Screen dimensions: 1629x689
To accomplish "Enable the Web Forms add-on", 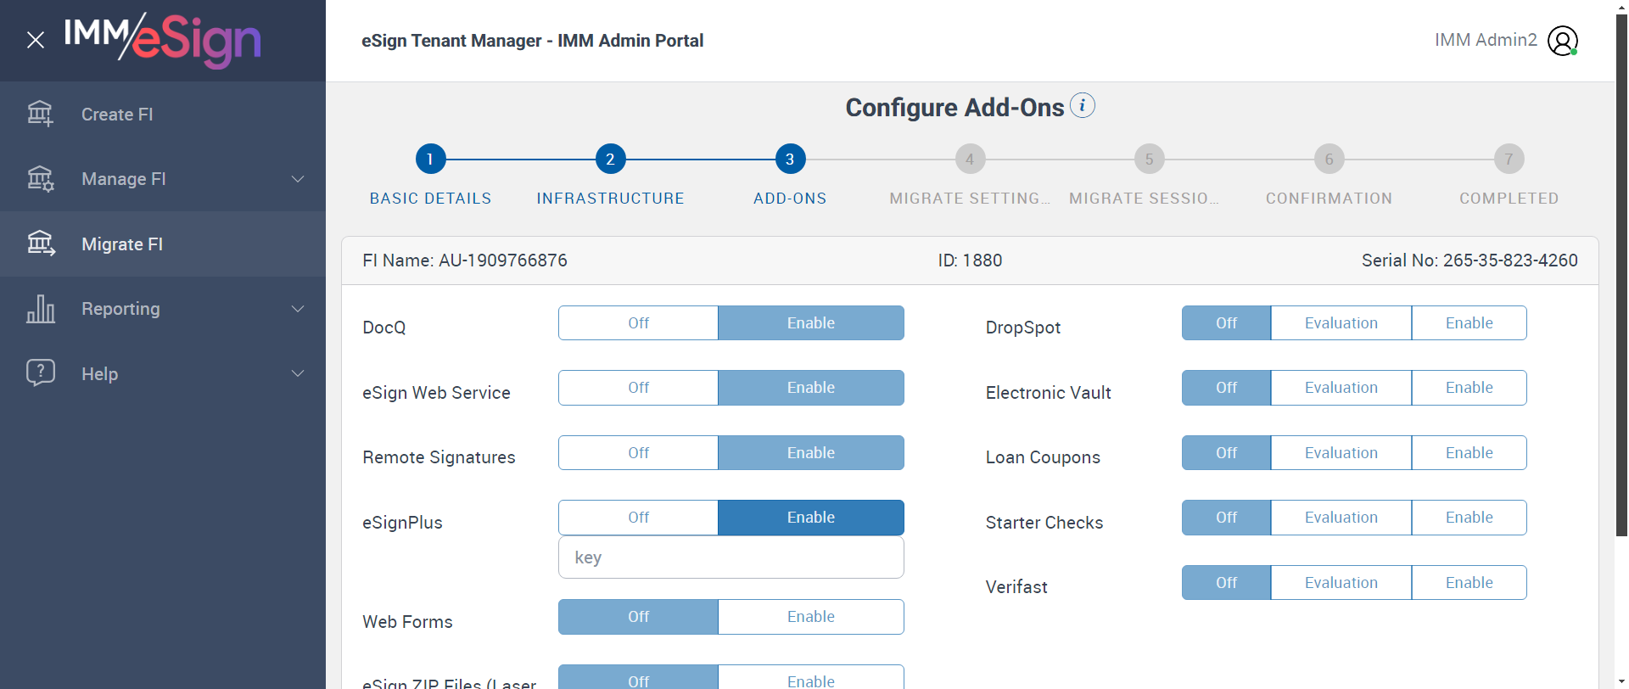I will [x=810, y=617].
